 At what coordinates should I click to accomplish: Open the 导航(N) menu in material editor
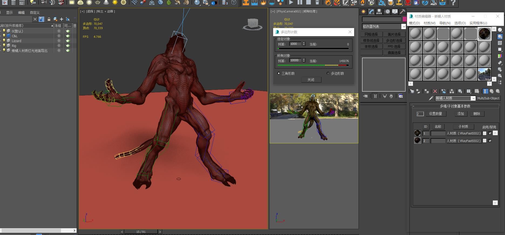tap(445, 23)
